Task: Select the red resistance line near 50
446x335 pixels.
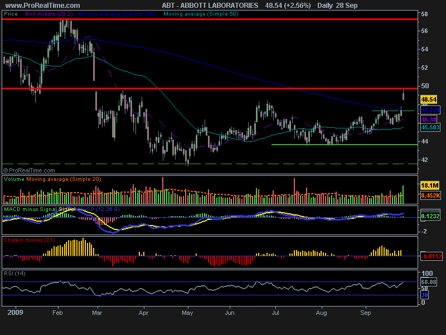Action: (210, 89)
